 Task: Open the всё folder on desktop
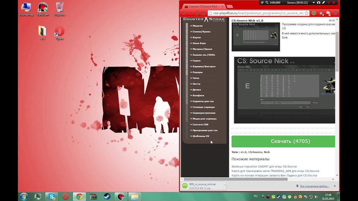point(43,33)
